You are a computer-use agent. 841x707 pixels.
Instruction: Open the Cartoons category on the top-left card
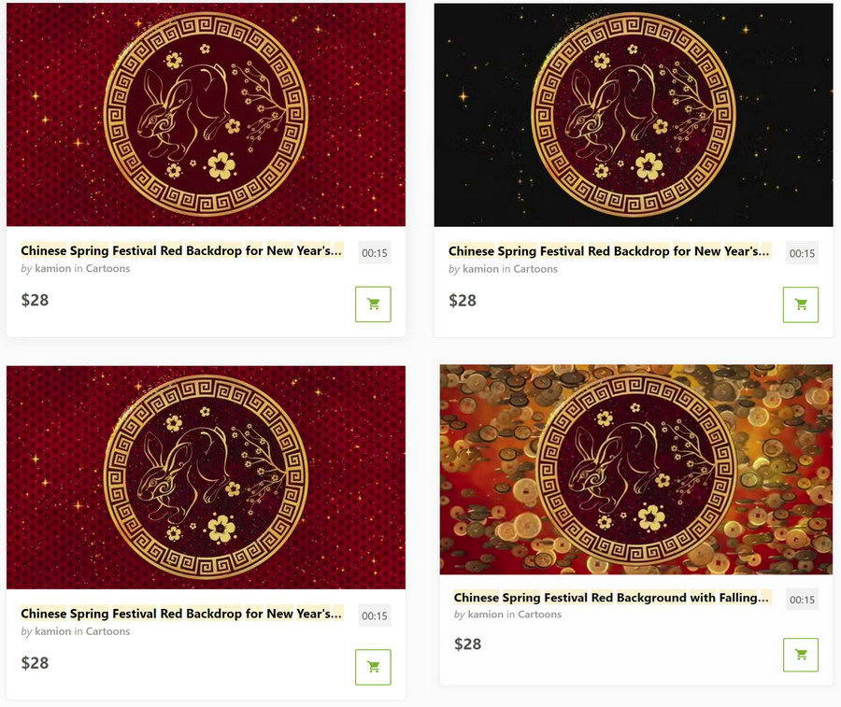pyautogui.click(x=107, y=268)
